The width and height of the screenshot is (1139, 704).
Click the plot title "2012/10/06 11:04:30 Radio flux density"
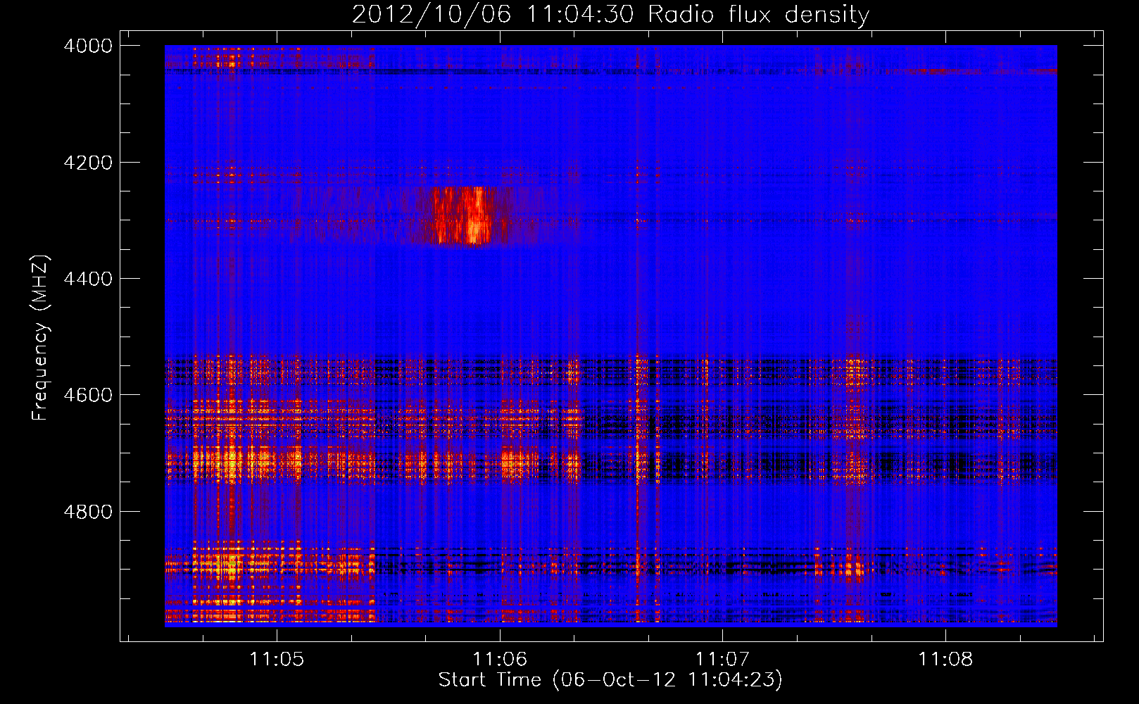click(610, 14)
